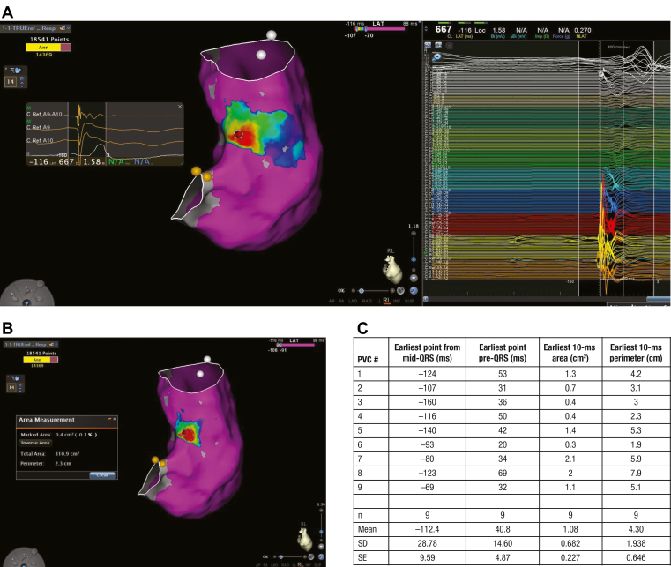The width and height of the screenshot is (671, 567).
Task: Click the yellow Ann color bar
Action: coord(43,48)
